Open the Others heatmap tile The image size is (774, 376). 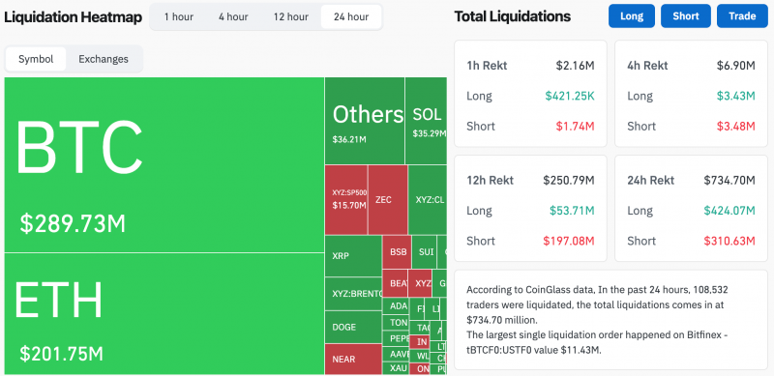point(365,121)
